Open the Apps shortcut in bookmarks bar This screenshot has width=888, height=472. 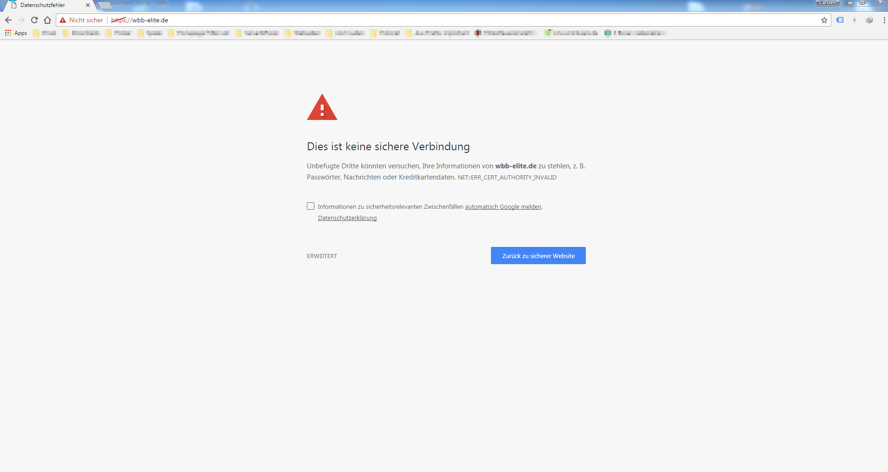pos(16,33)
